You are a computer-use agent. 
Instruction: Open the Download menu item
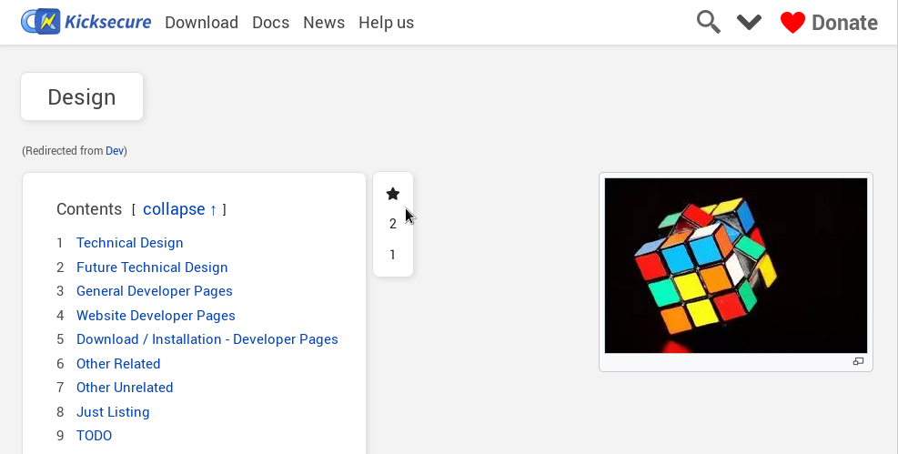pyautogui.click(x=201, y=23)
